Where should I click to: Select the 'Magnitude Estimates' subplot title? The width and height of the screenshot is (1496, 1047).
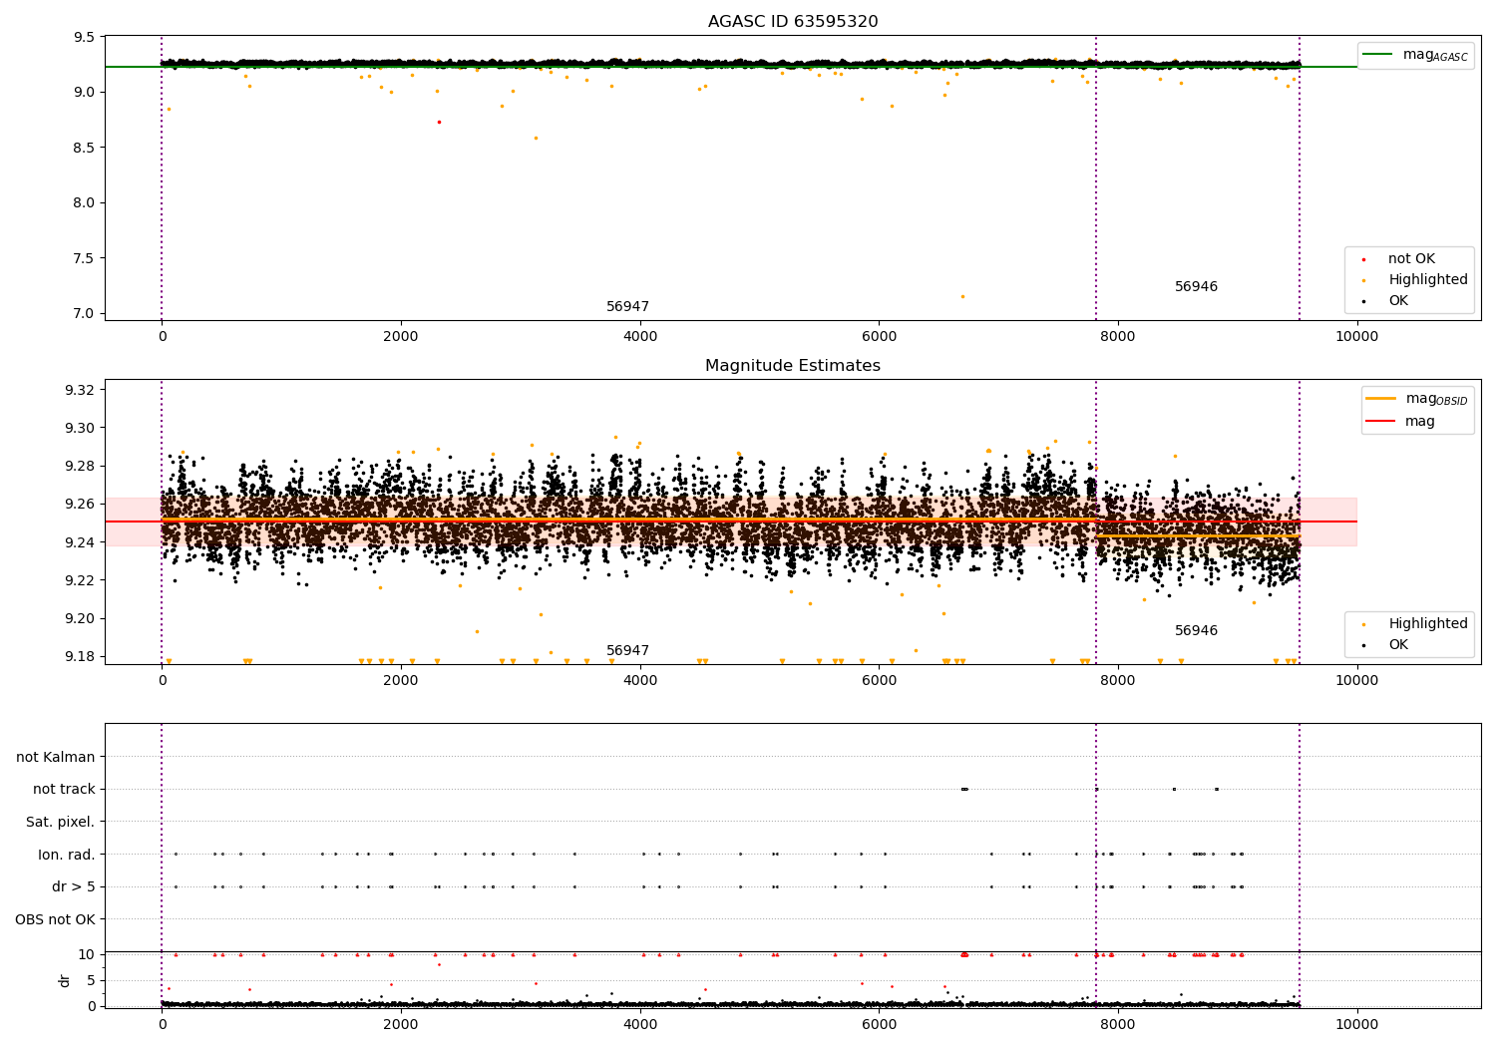(793, 366)
